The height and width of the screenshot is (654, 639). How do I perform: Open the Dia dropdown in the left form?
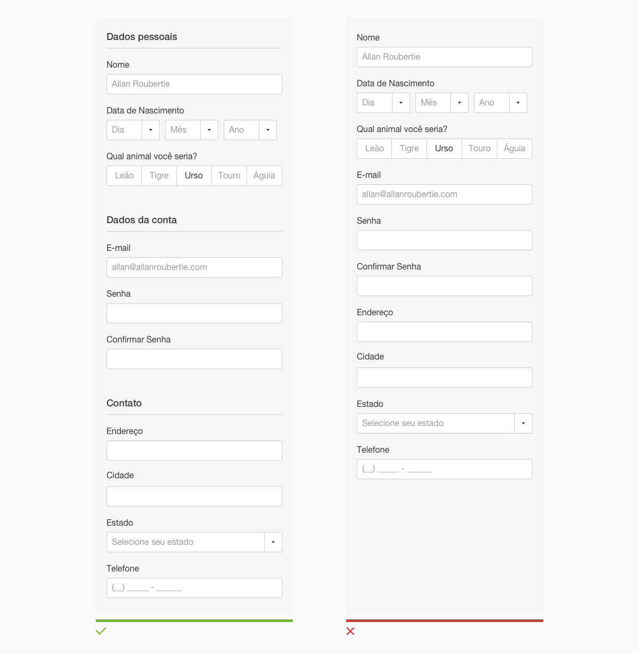pos(133,130)
